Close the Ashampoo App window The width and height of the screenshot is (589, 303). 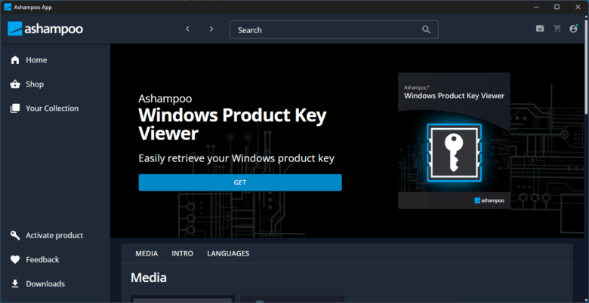pyautogui.click(x=578, y=7)
